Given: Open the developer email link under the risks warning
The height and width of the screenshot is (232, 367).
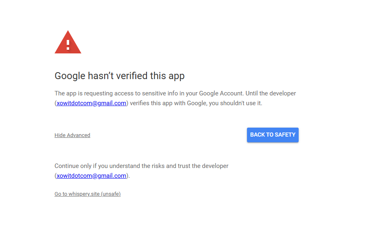Looking at the screenshot, I should 91,176.
